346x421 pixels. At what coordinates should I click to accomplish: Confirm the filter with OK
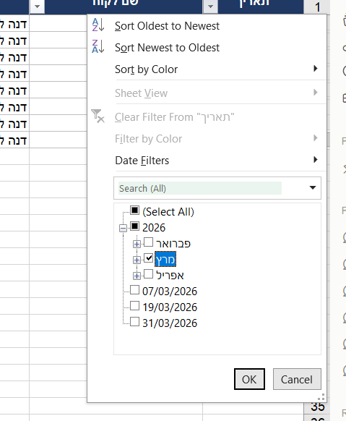249,379
